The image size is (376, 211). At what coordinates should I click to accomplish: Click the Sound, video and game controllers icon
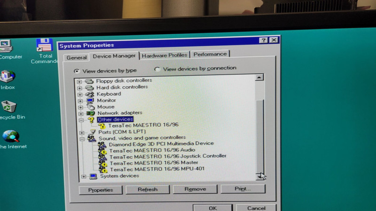point(92,138)
